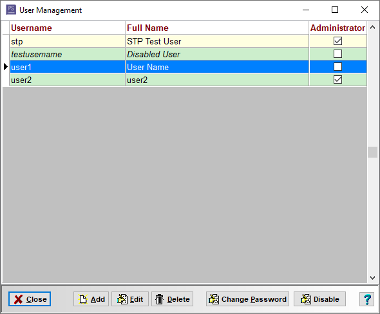Image resolution: width=380 pixels, height=314 pixels.
Task: Toggle Administrator checkbox for user1
Action: pyautogui.click(x=337, y=66)
